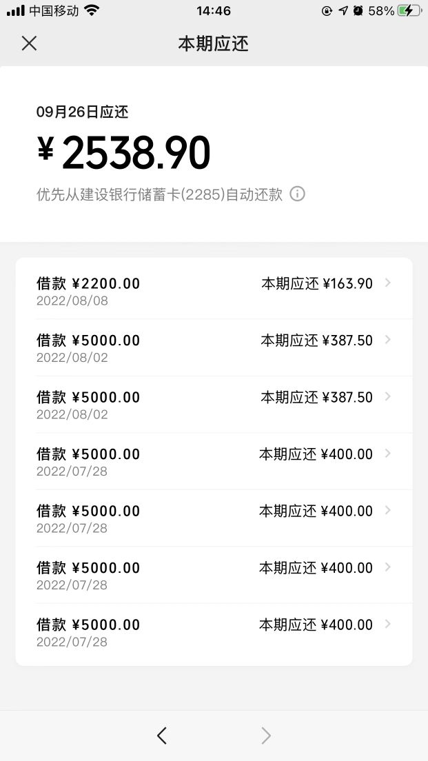
Task: Tap the alarm clock status icon
Action: [358, 11]
